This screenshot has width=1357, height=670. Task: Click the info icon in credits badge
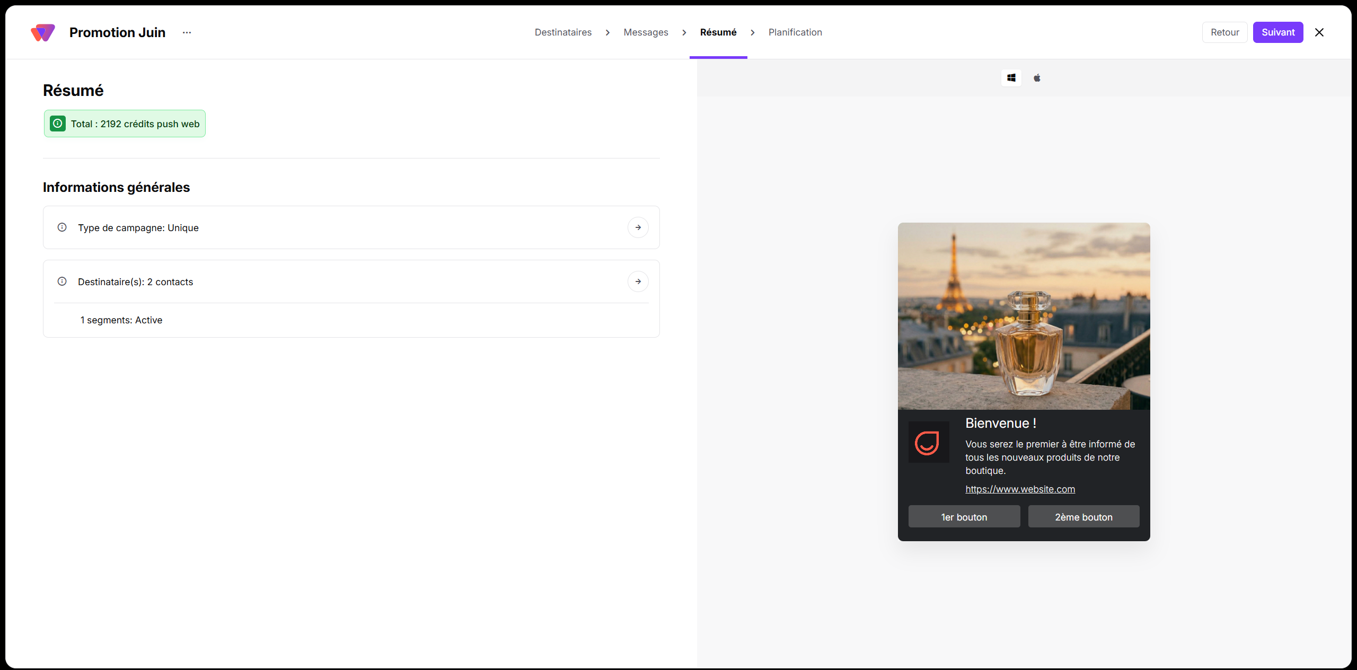58,124
